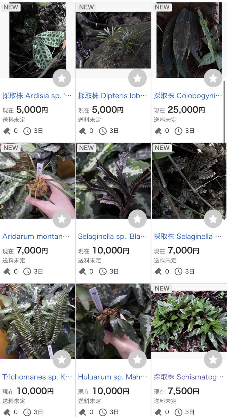Viewport: 227px width, 417px height.
Task: Favorite the 採取株 Selaginella 7,000円 listing
Action: pos(213,219)
